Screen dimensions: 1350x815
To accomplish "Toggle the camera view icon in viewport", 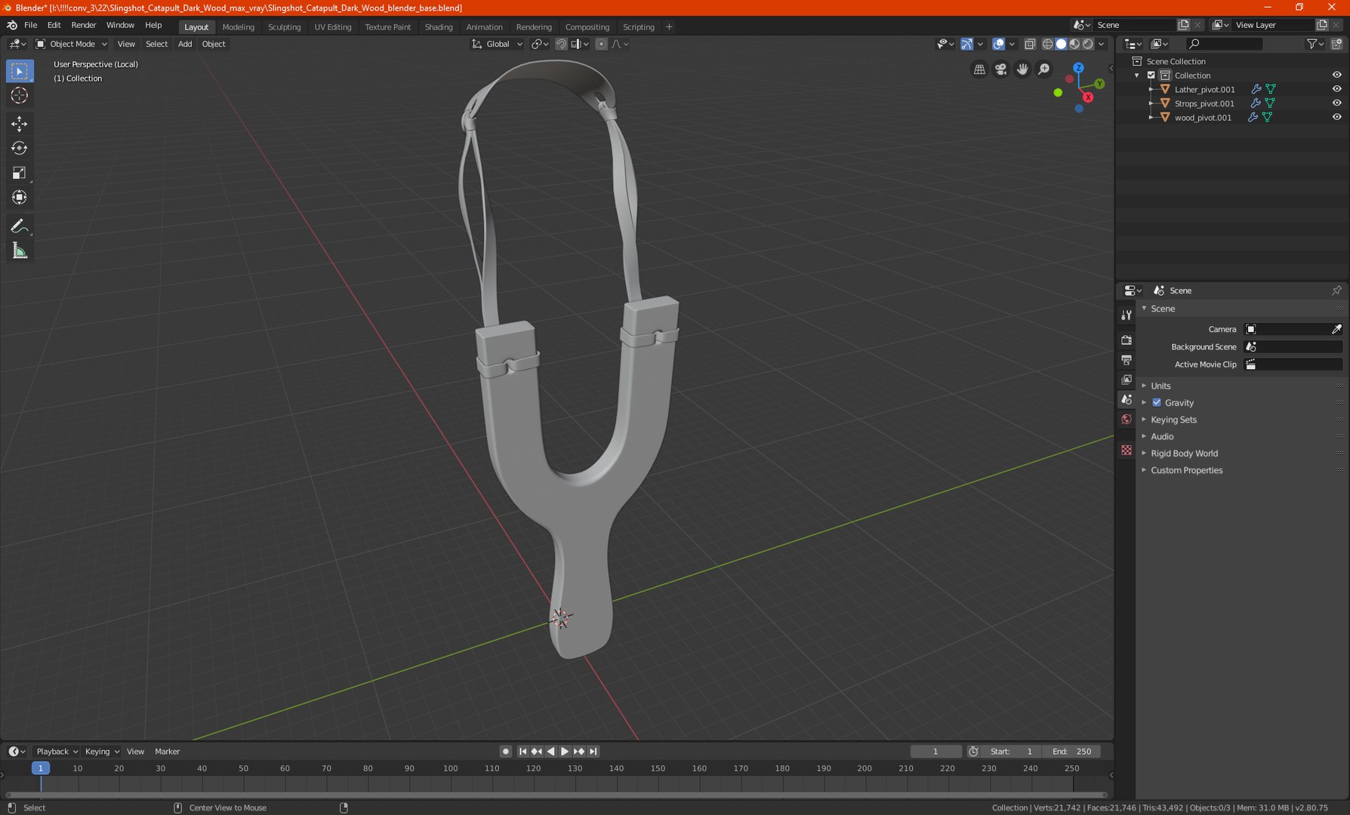I will (x=1000, y=69).
